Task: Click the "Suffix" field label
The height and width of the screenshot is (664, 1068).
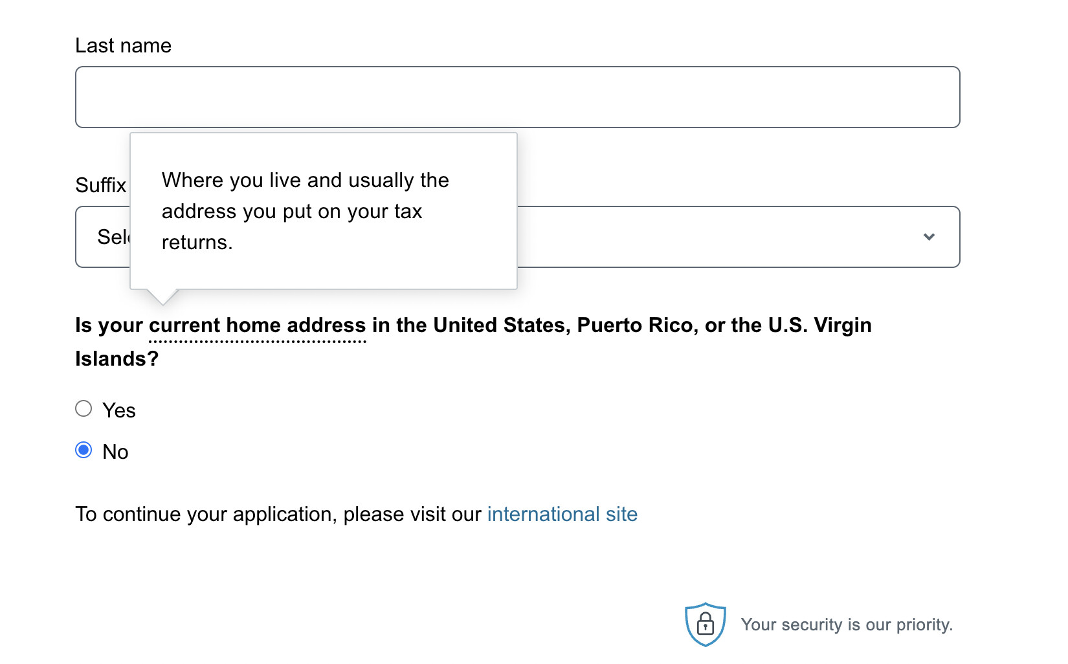Action: [x=100, y=185]
